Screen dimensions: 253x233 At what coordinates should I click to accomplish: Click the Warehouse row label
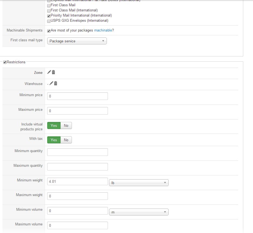34,84
